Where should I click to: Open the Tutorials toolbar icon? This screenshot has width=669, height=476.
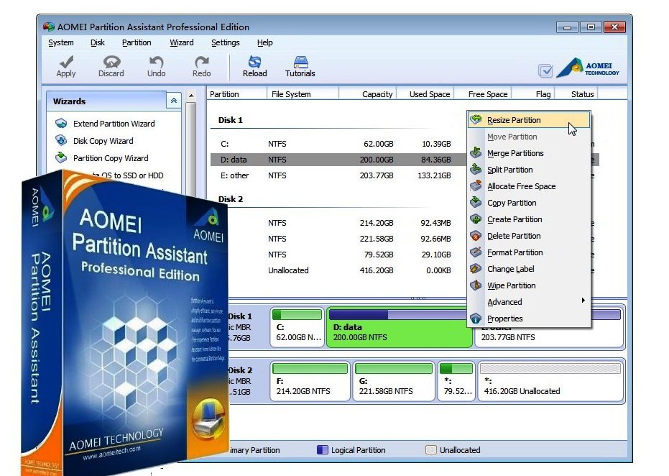[x=300, y=63]
